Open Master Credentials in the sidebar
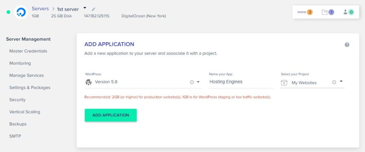The width and height of the screenshot is (365, 152). 28,51
